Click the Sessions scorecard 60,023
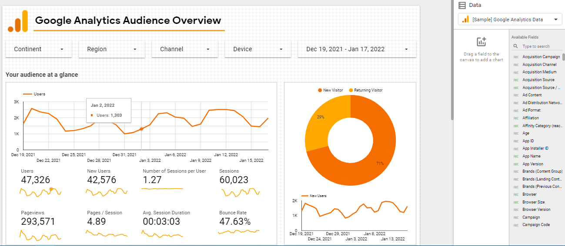Viewport: 565px width, 246px height. (234, 180)
